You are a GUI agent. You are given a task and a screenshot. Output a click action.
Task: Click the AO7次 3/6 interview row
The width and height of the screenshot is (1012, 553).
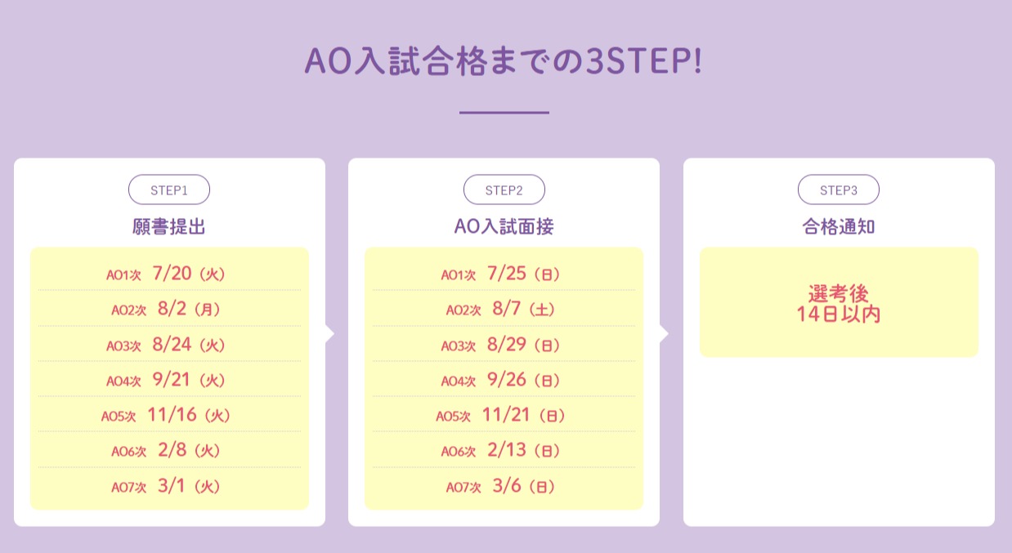pos(504,486)
